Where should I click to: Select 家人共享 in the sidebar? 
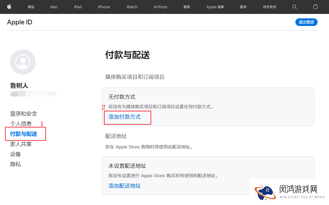click(x=21, y=144)
